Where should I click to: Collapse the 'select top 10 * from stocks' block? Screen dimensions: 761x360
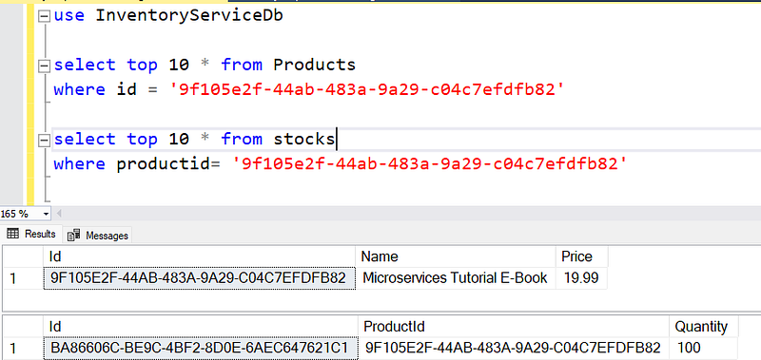pos(44,140)
